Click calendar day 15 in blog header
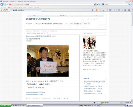 (x=63, y=16)
